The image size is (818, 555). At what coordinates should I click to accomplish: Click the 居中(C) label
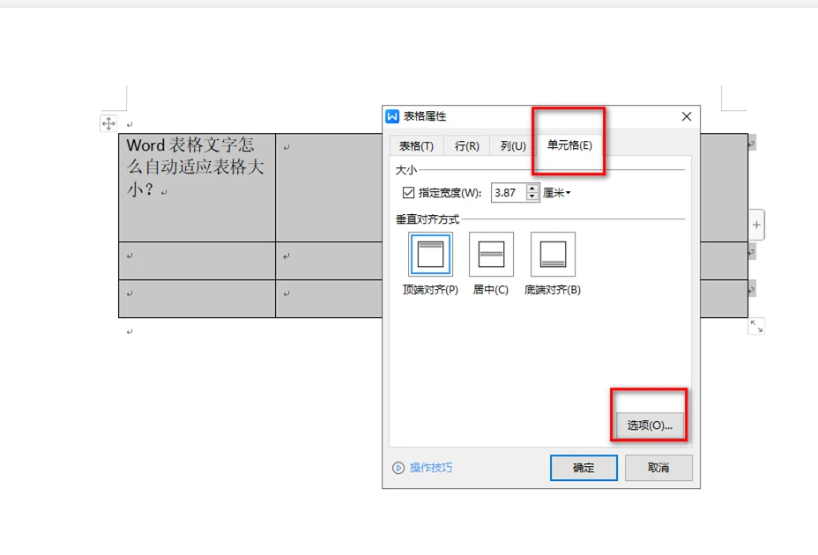[x=491, y=290]
